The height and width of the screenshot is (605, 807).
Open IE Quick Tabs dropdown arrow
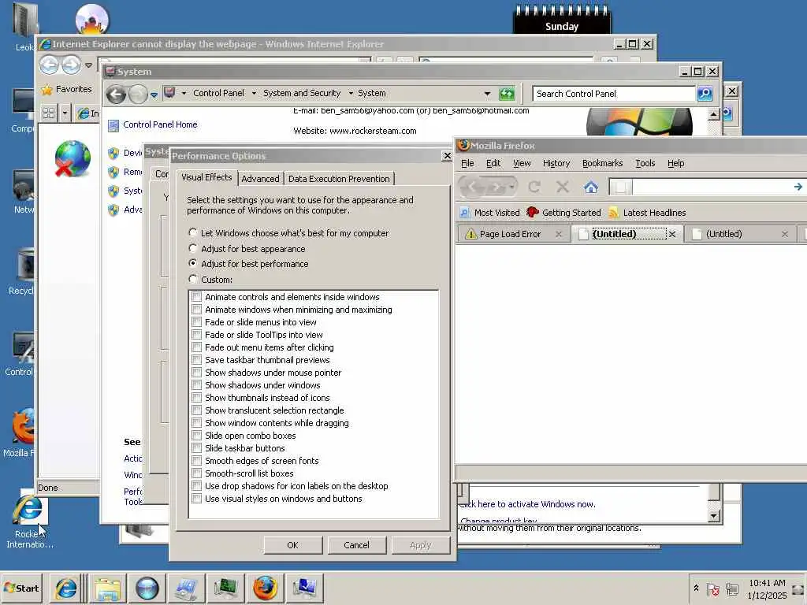(x=65, y=113)
